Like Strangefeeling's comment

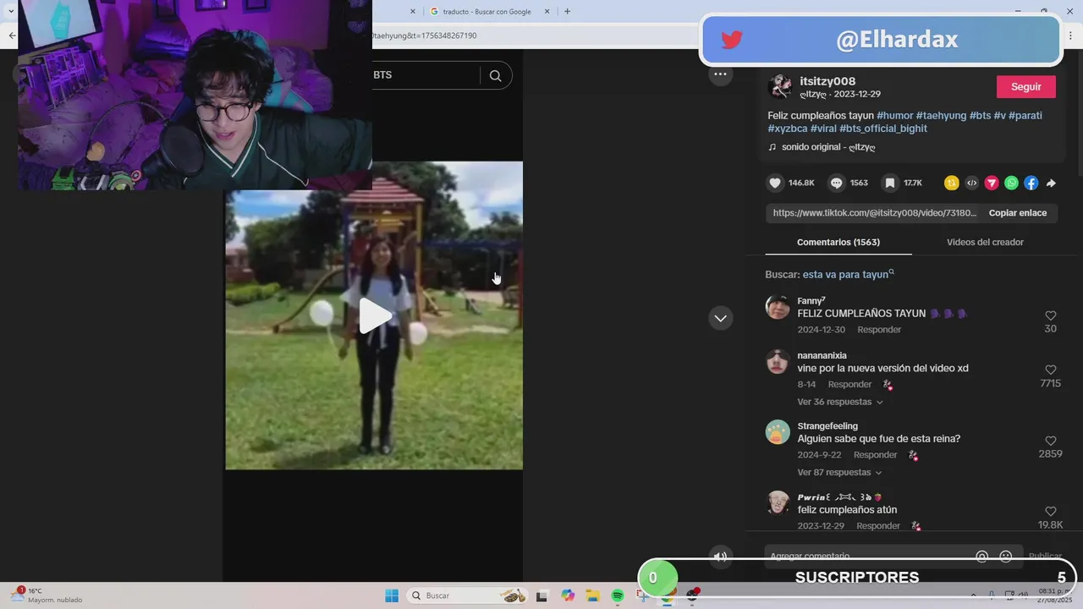pyautogui.click(x=1051, y=441)
